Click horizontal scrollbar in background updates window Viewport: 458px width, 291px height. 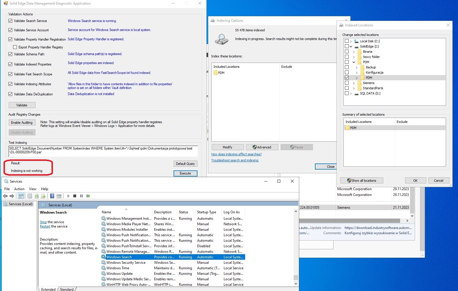point(350,221)
